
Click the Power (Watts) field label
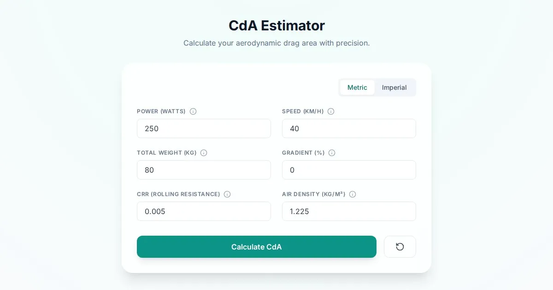[x=161, y=111]
